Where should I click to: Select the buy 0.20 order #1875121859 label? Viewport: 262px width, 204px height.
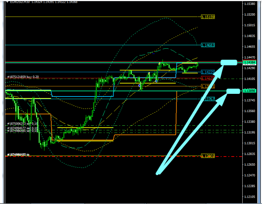click(23, 77)
